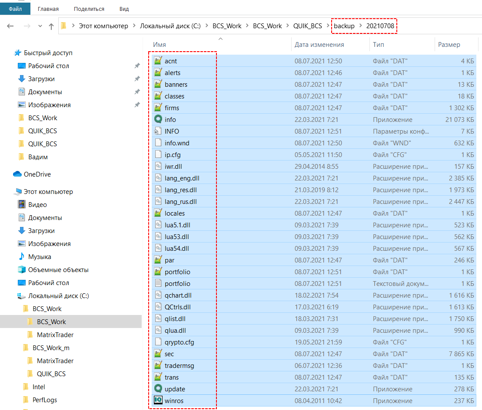Viewport: 482px width, 410px height.
Task: Expand chevron after backup breadcrumb
Action: pos(361,26)
